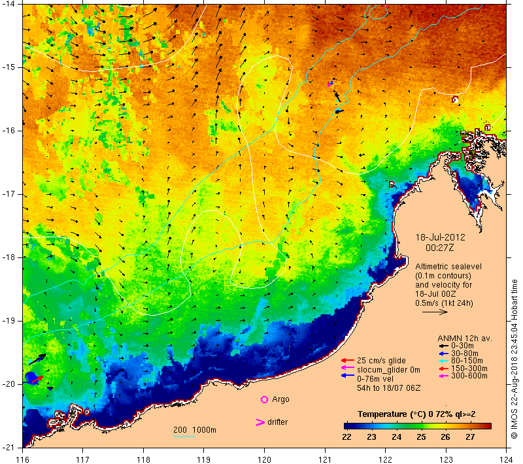Image resolution: width=523 pixels, height=464 pixels.
Task: Click the -18 latitude axis label
Action: pos(8,257)
